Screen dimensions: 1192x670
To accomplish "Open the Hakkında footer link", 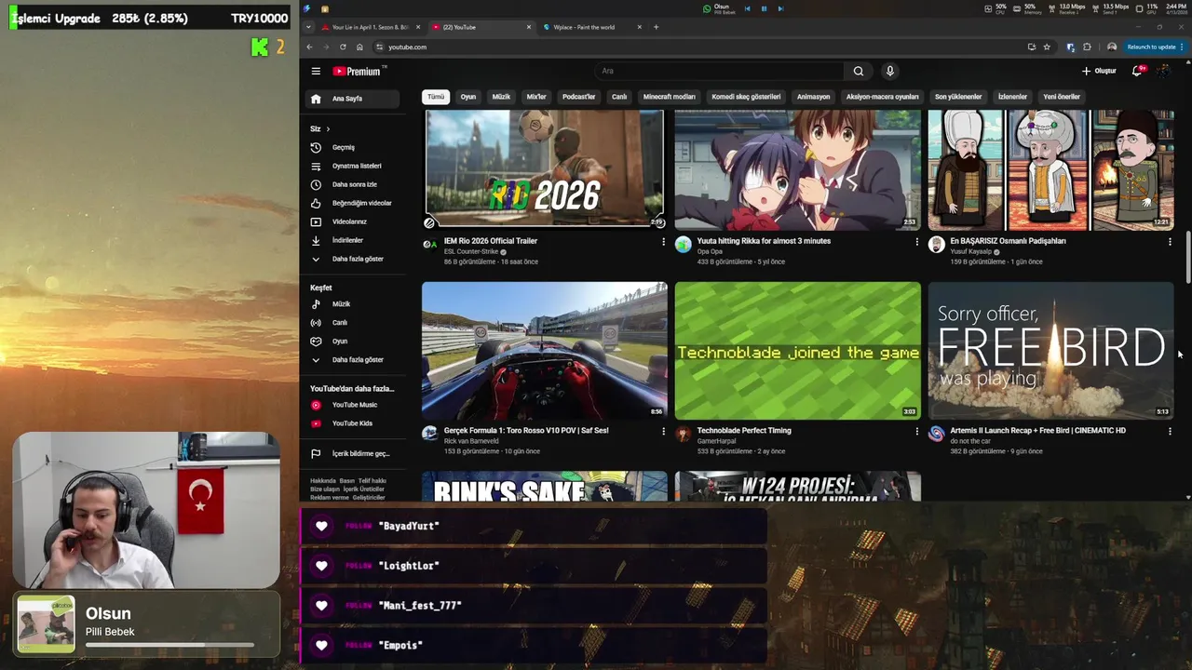I will click(322, 481).
